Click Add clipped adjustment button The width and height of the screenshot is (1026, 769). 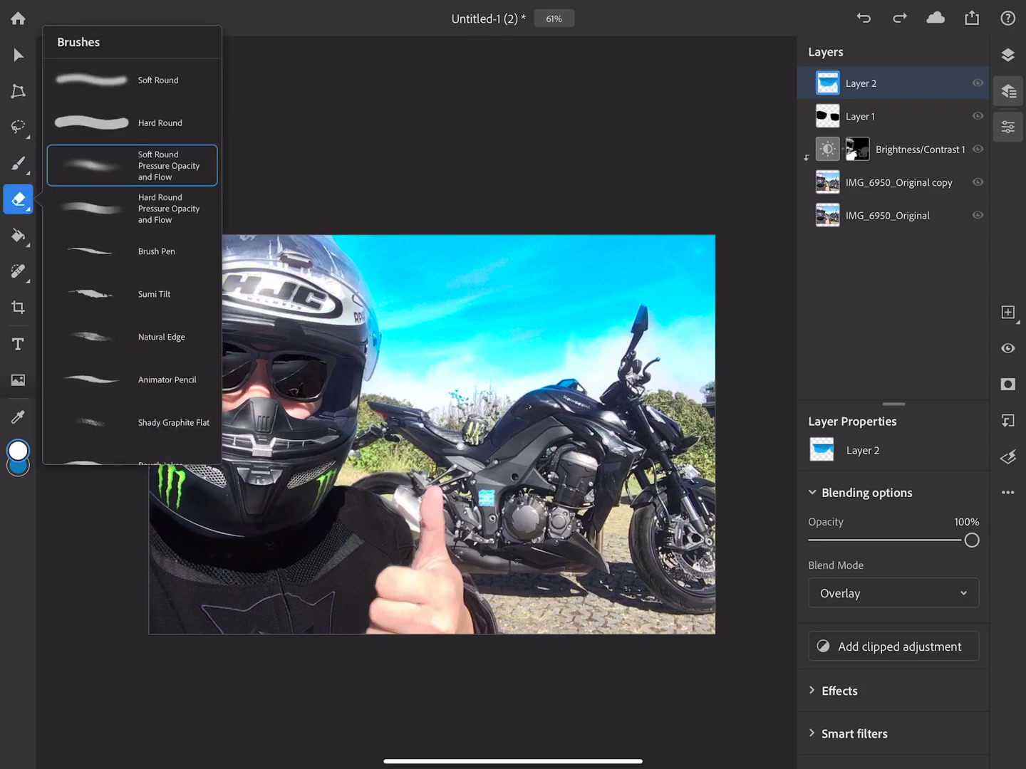coord(893,647)
